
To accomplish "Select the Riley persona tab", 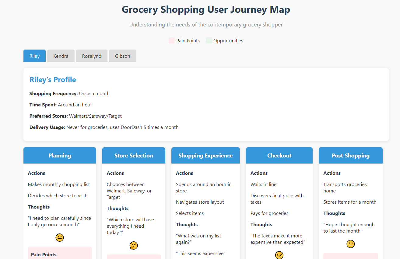I will [x=34, y=56].
